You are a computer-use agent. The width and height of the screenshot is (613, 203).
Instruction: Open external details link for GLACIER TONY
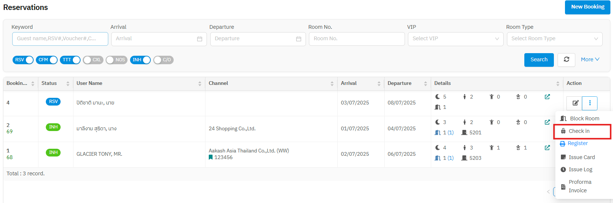pos(547,148)
